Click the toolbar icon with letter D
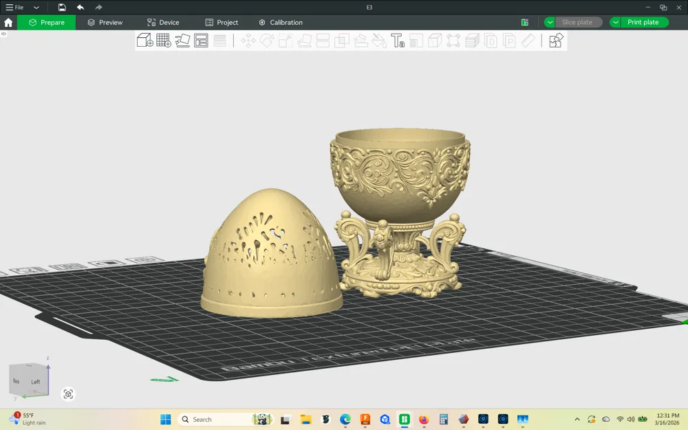 click(491, 41)
